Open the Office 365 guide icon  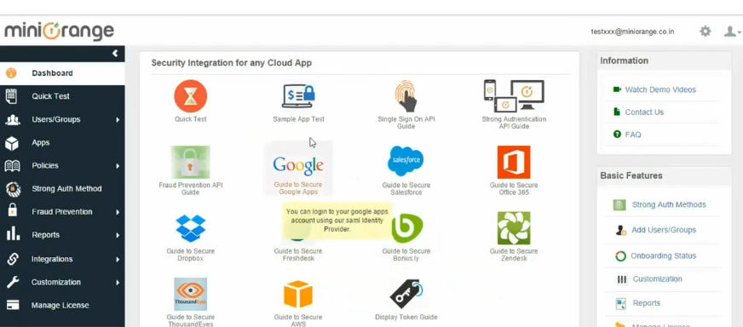514,162
